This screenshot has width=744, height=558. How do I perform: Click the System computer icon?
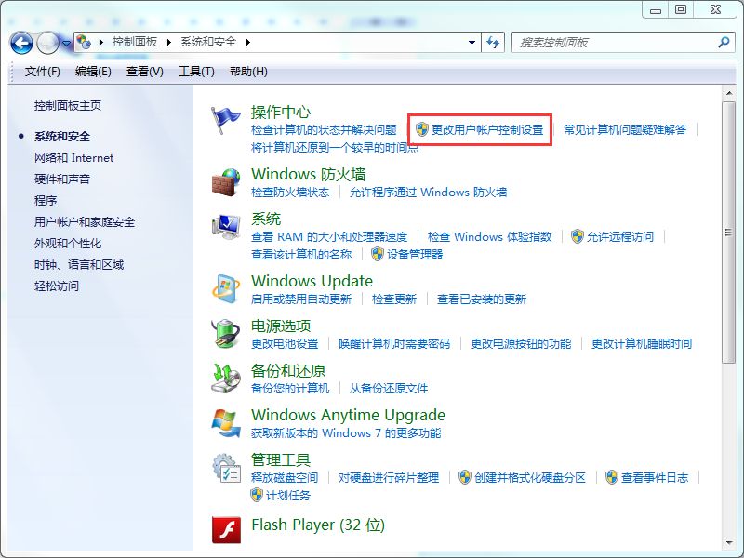[226, 227]
